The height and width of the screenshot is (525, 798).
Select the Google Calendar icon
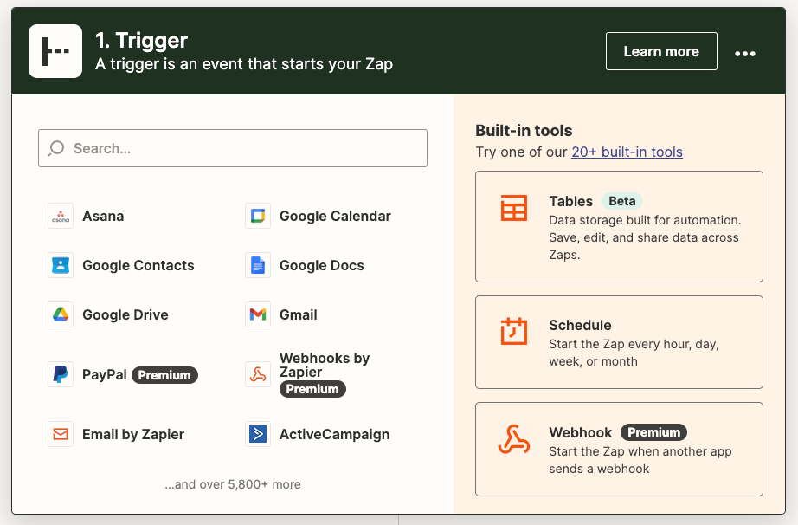pyautogui.click(x=258, y=216)
